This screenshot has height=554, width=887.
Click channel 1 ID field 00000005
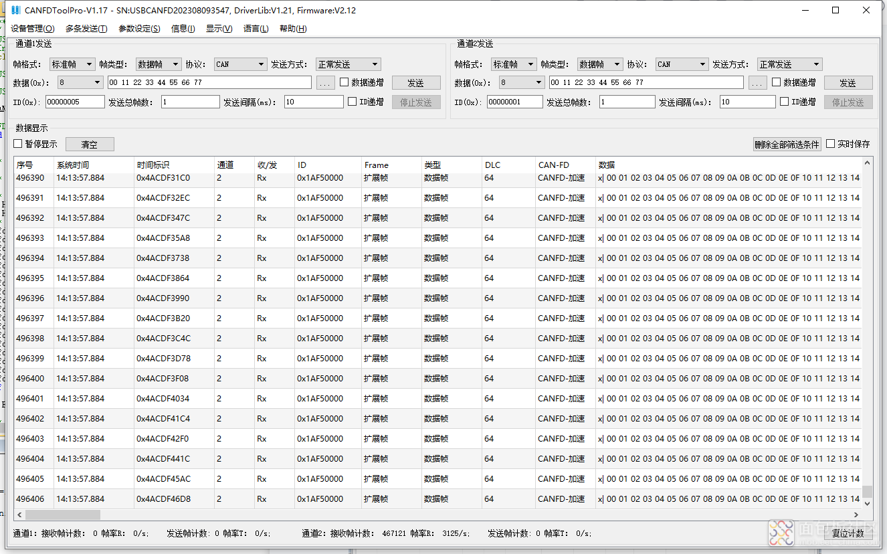pyautogui.click(x=75, y=102)
